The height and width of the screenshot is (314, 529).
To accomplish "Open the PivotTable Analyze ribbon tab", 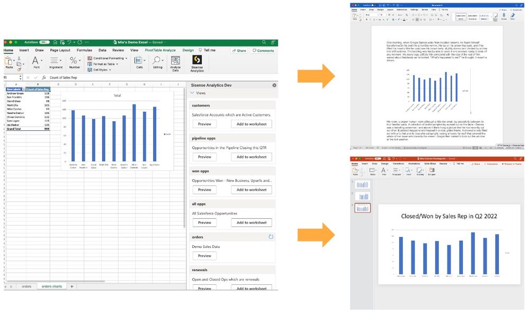I will pyautogui.click(x=160, y=50).
